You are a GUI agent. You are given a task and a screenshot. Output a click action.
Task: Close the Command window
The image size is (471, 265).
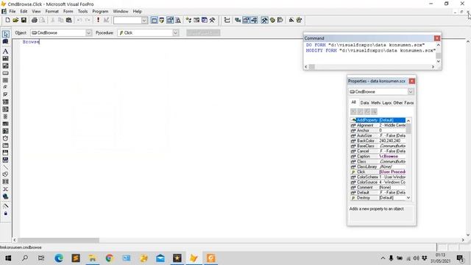(x=437, y=38)
